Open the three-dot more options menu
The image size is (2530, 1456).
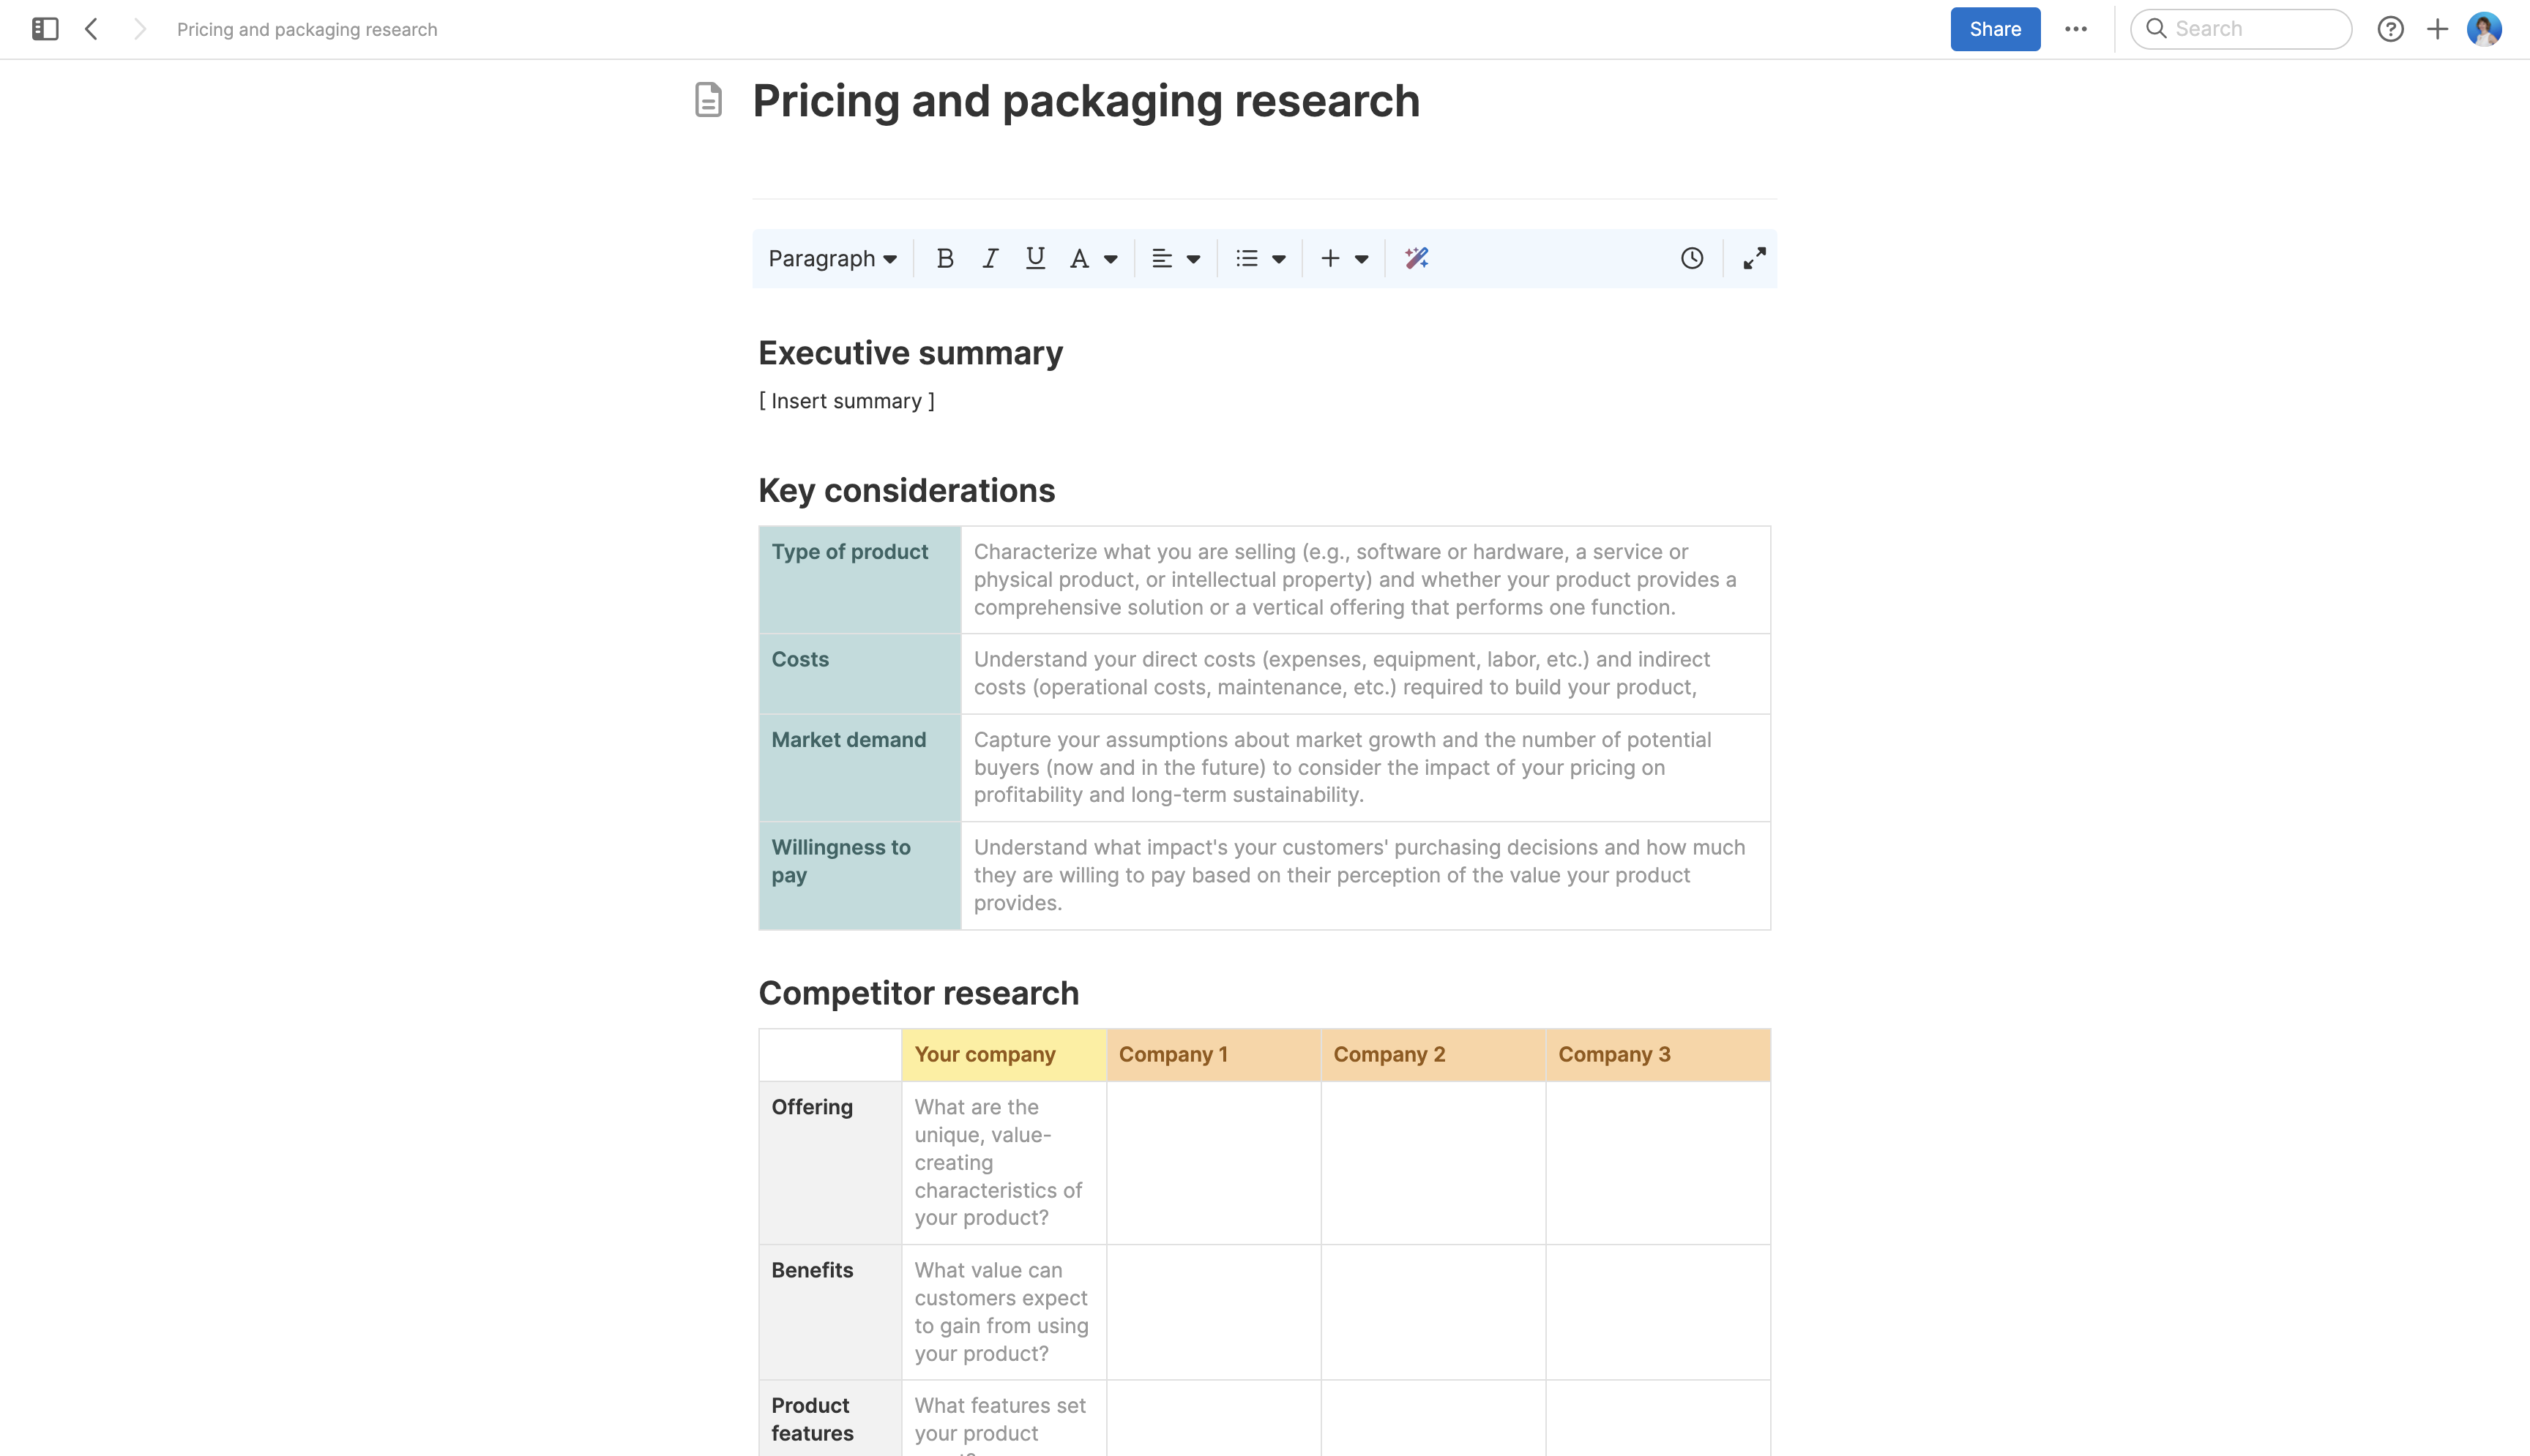[x=2075, y=29]
